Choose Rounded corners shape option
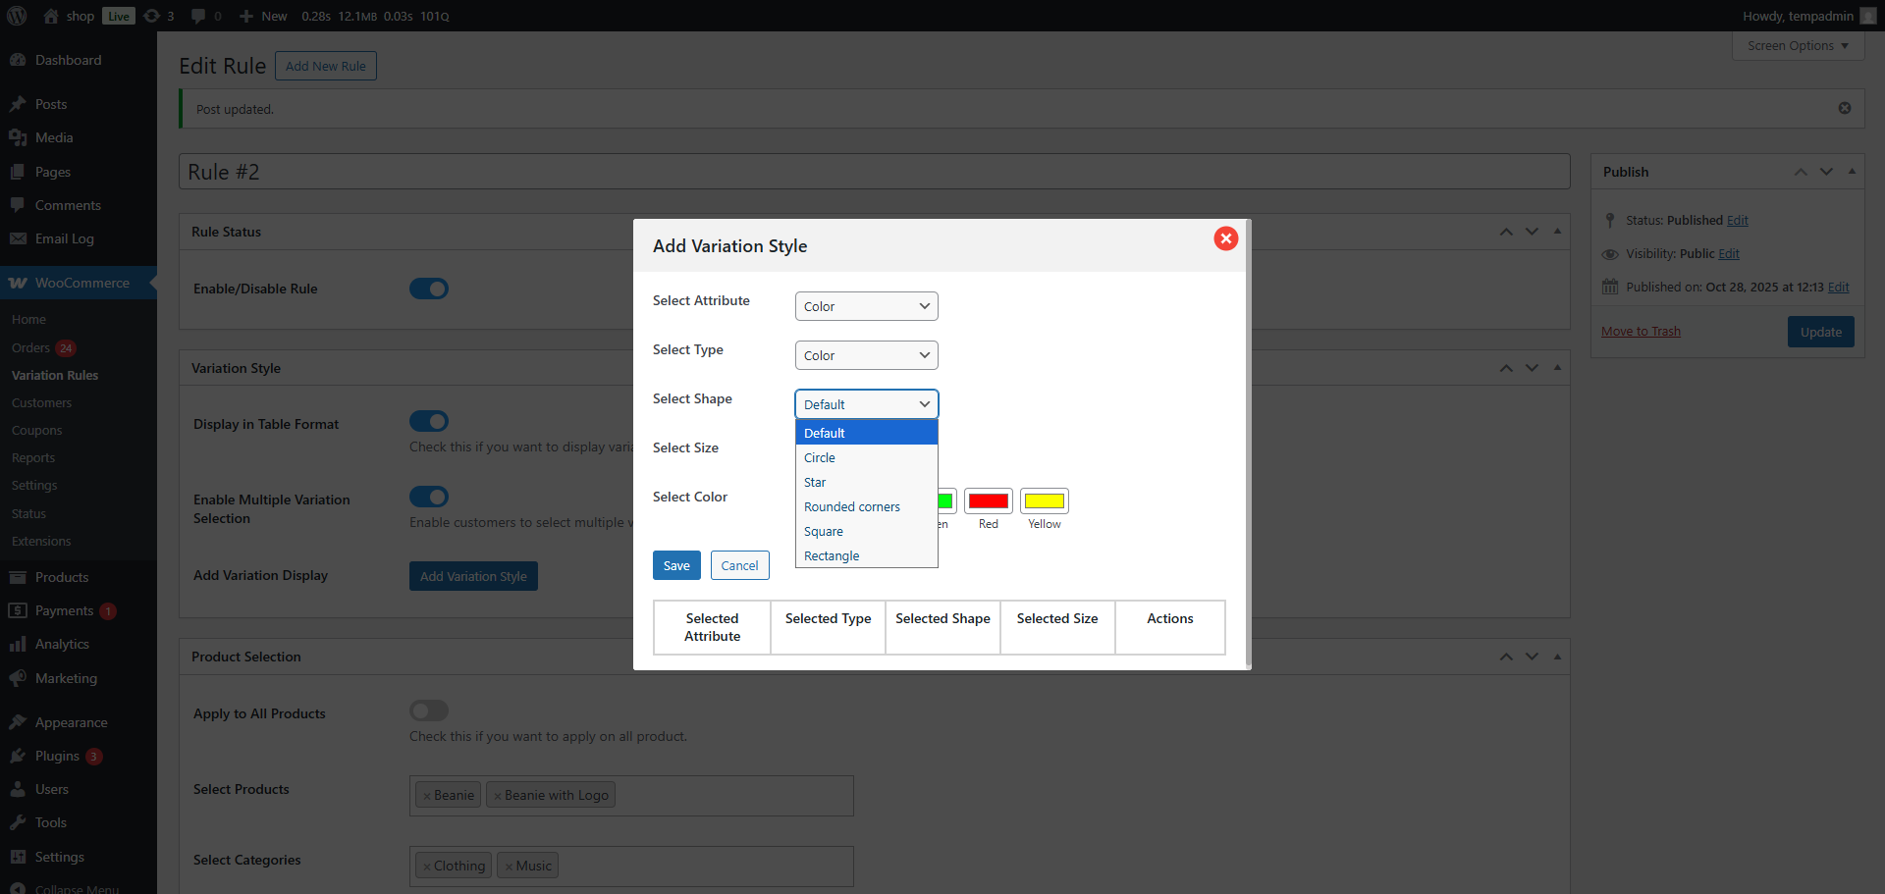Viewport: 1885px width, 894px height. pyautogui.click(x=851, y=507)
